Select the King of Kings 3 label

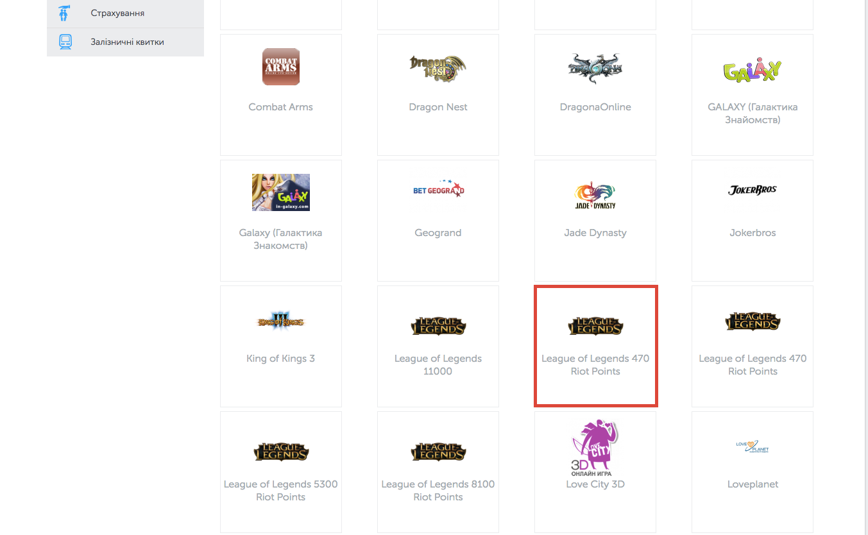click(x=281, y=359)
